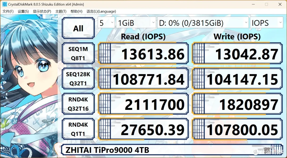Open the 设置(S) menu
Viewport: 287px width, 158px height.
point(23,11)
